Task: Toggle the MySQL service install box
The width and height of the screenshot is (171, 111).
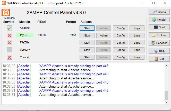Action: 9,35
